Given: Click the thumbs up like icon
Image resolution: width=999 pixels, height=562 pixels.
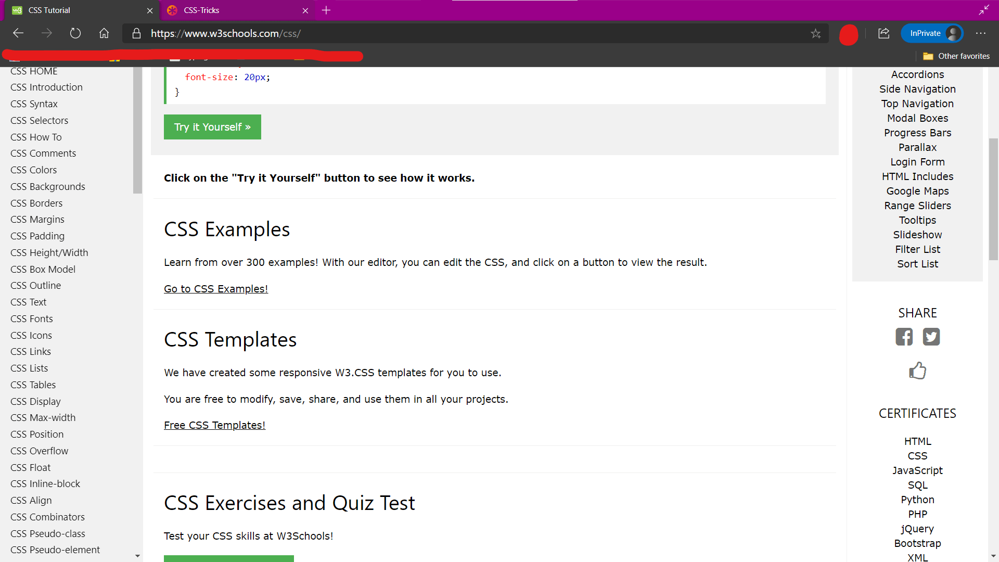Looking at the screenshot, I should click(x=917, y=371).
